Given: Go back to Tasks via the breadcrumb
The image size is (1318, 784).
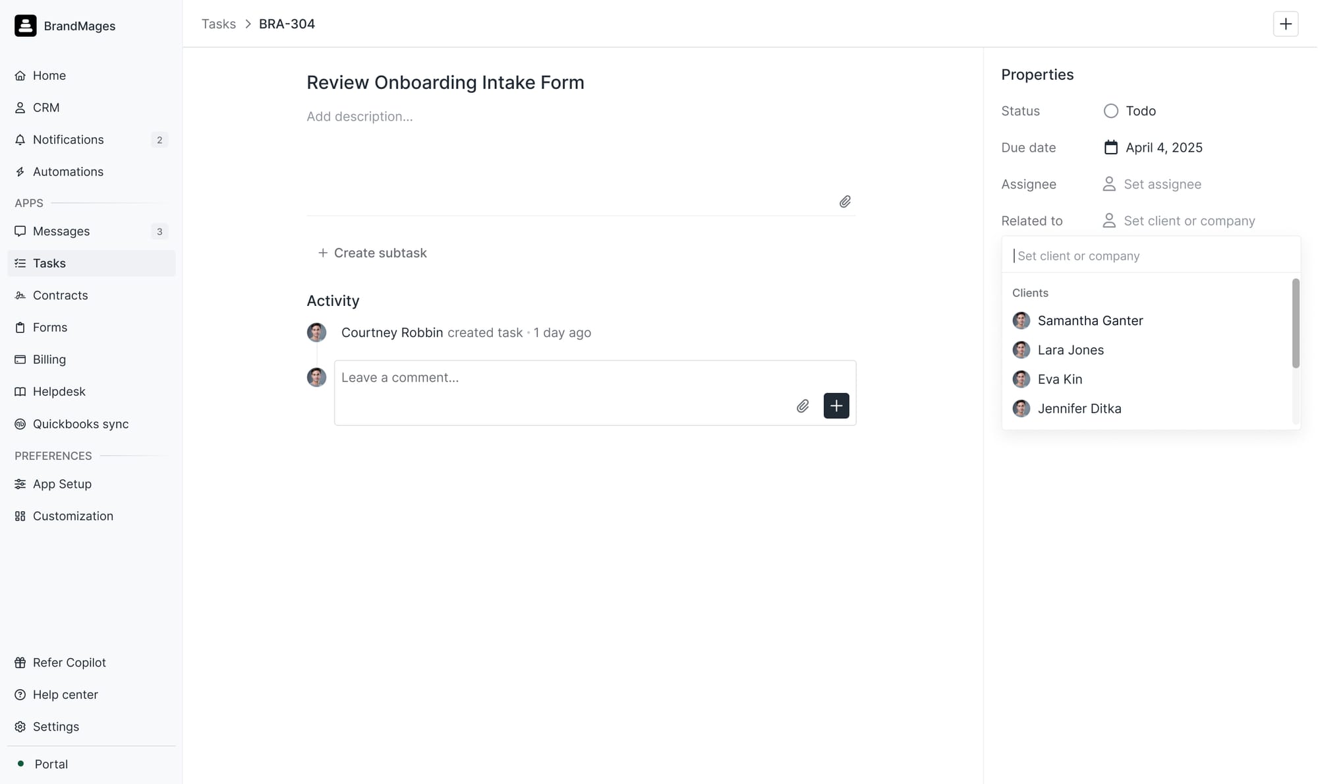Looking at the screenshot, I should (218, 24).
